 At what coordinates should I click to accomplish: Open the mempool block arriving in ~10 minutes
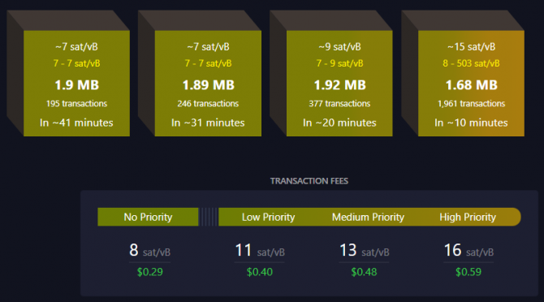coord(471,84)
